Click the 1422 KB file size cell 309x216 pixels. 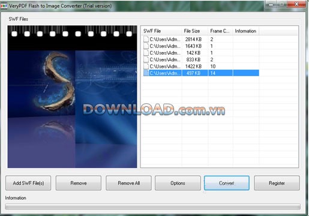click(x=193, y=66)
